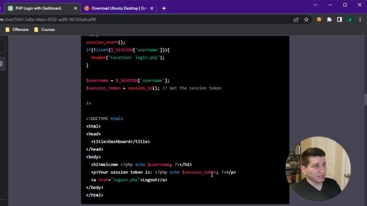
Task: Switch to Download Ubuntu Desktop tab
Action: coord(119,9)
